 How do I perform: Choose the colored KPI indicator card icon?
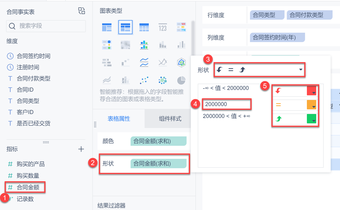coord(181,27)
